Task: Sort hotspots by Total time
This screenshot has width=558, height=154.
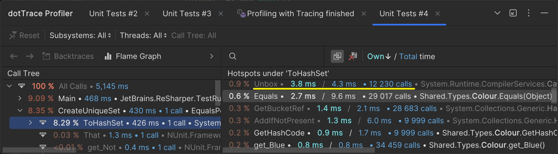Action: [x=408, y=57]
